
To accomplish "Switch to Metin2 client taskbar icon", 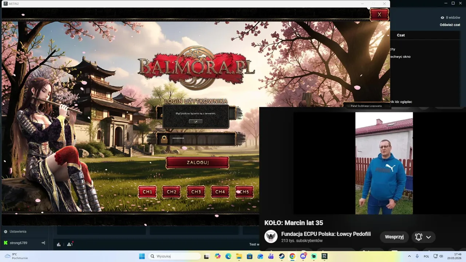I will (x=324, y=256).
